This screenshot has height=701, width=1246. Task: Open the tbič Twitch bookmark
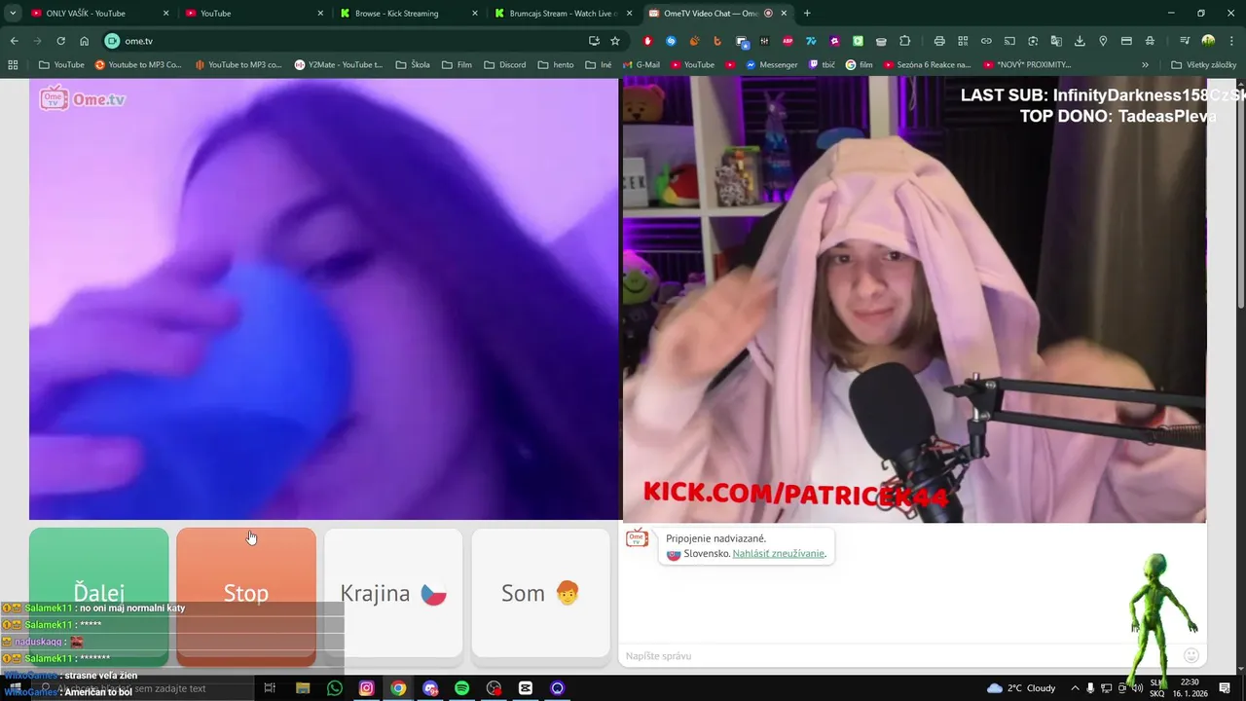point(822,65)
